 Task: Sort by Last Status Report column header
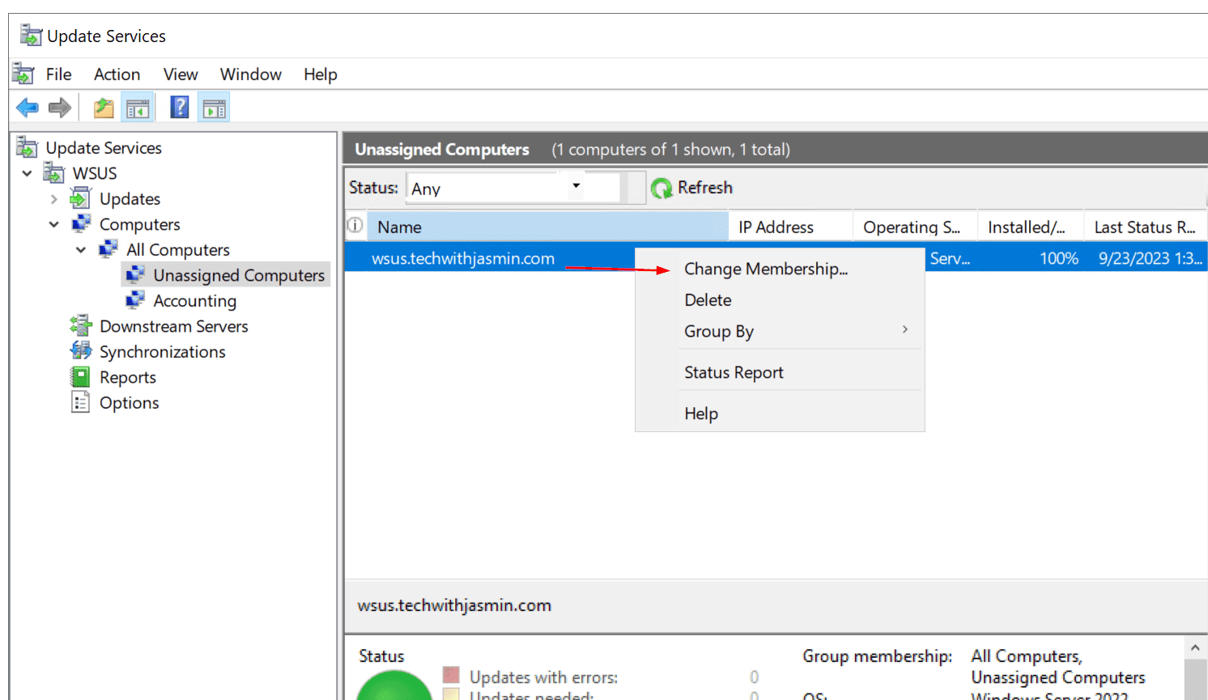point(1146,227)
